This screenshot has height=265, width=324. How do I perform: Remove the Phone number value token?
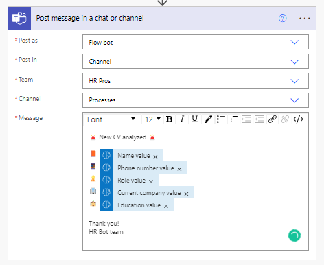(x=179, y=169)
